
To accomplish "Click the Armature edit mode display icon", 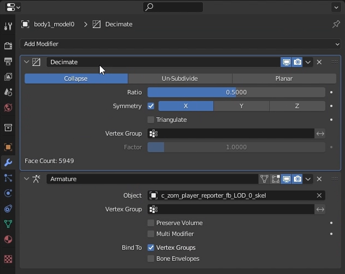I will 275,179.
